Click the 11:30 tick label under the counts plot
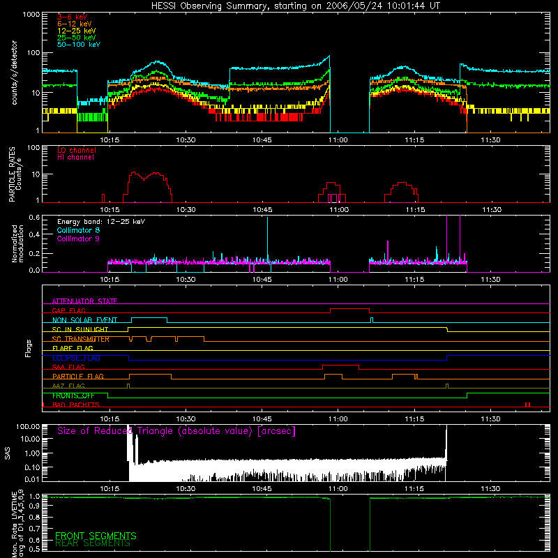This screenshot has height=558, width=558. pos(490,140)
